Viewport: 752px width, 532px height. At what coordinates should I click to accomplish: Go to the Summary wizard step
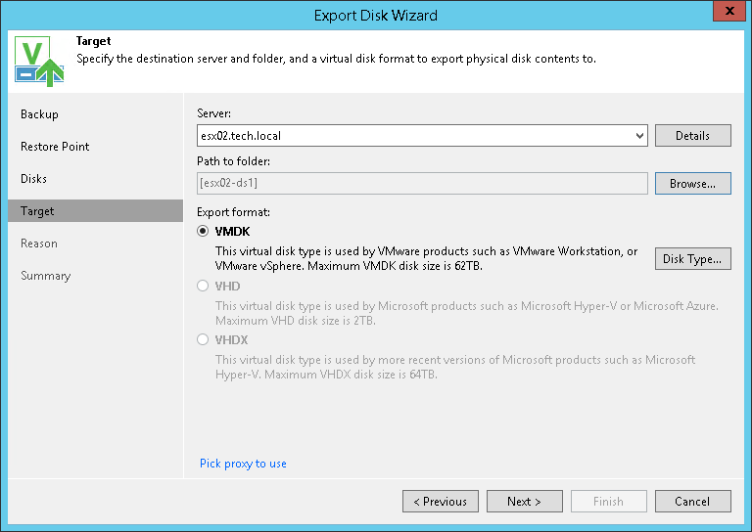point(46,276)
